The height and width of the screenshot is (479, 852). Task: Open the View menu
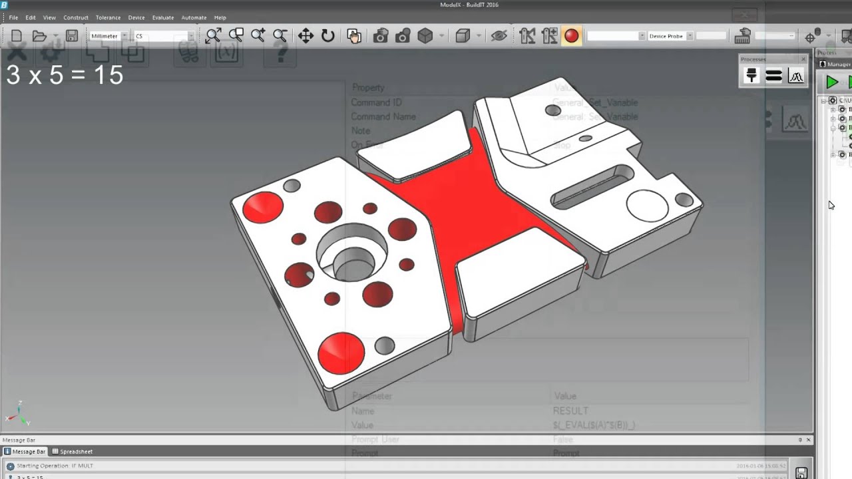(49, 17)
